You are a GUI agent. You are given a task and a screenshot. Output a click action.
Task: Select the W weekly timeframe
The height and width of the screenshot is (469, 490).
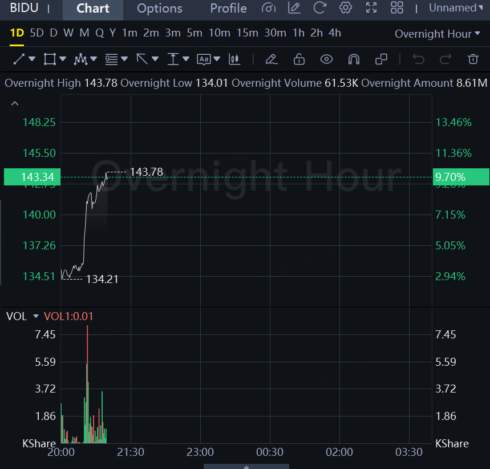tap(68, 33)
